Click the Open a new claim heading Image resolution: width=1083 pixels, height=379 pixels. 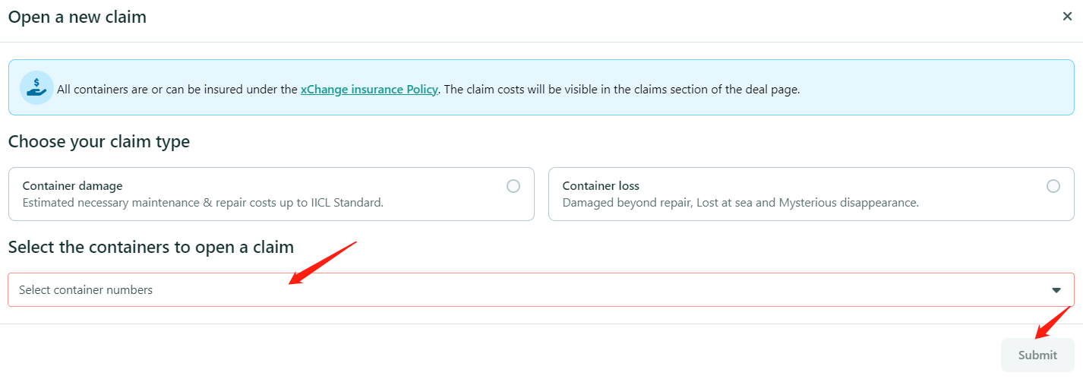77,17
